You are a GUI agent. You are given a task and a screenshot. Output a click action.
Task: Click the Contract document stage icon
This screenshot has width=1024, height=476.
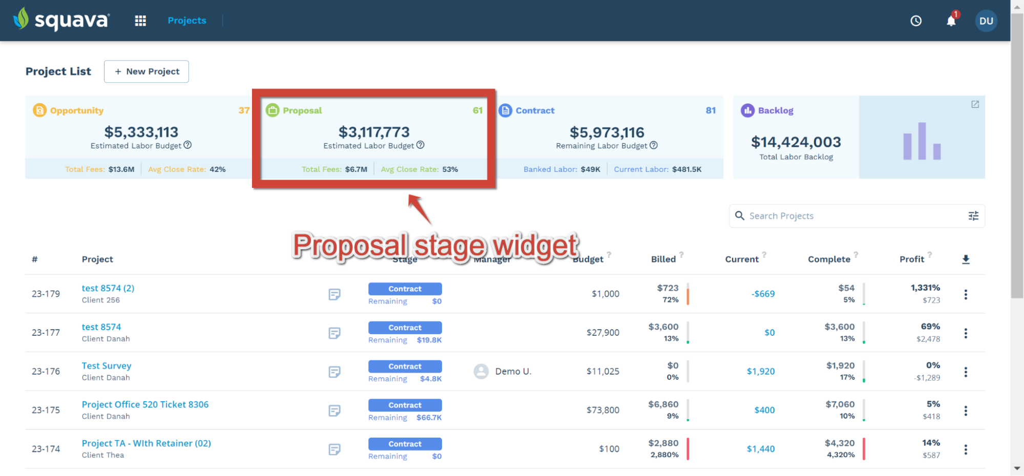tap(505, 110)
